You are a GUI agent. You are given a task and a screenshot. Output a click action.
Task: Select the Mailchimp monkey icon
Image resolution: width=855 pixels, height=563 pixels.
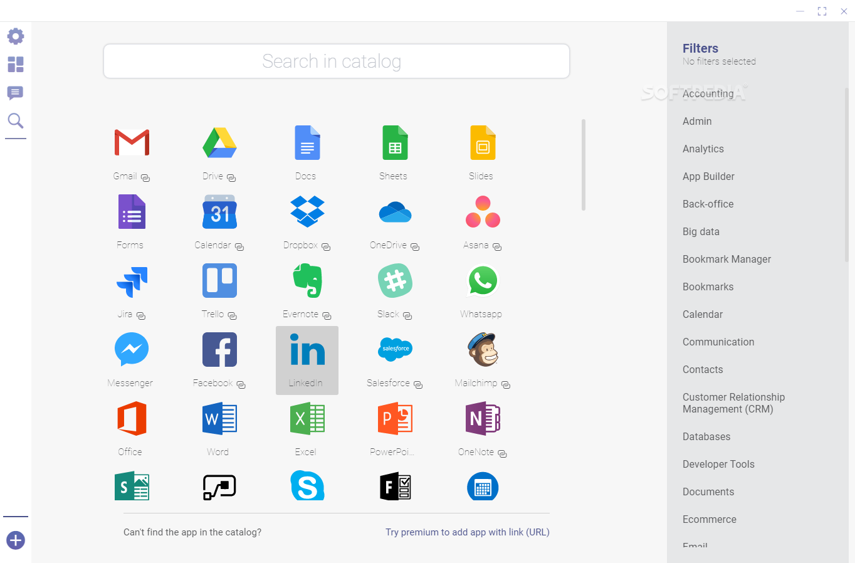click(483, 349)
